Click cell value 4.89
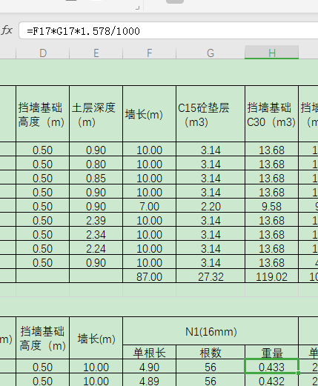This screenshot has height=386, width=318. (150, 381)
